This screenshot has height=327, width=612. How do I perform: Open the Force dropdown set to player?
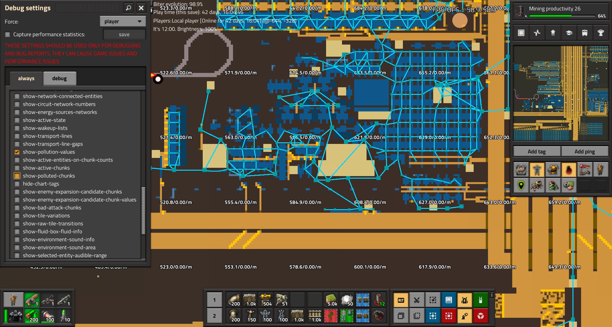click(x=123, y=21)
